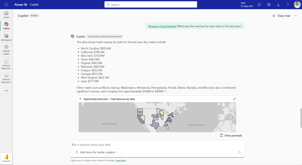
Task: Clear the chat conversation
Action: 281,16
